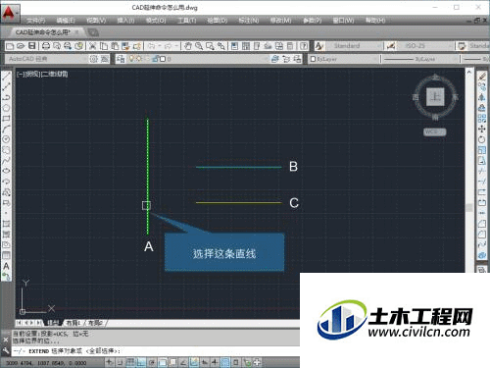Image resolution: width=490 pixels, height=368 pixels.
Task: Toggle Grid Display in status bar
Action: [x=130, y=362]
